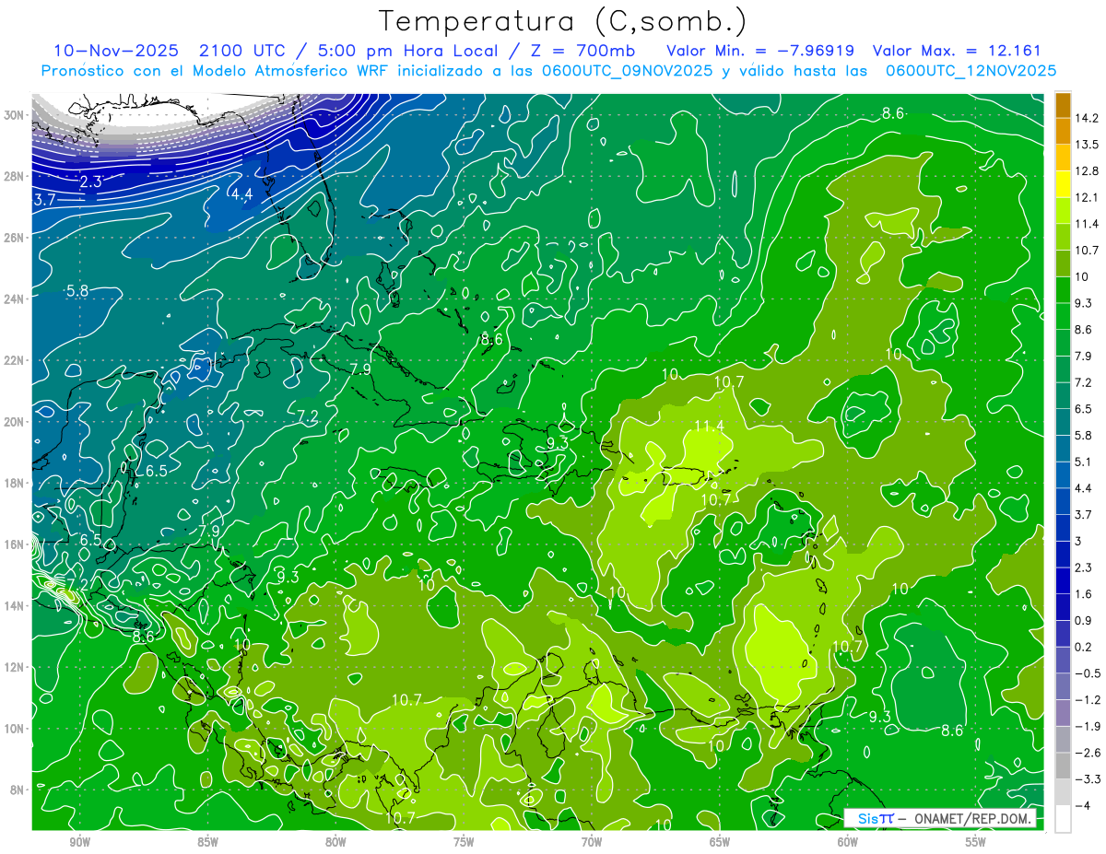Click the "80W" longitude axis label

335,842
